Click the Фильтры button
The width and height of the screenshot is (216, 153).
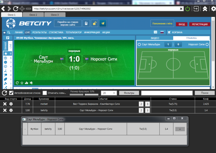pos(129,93)
